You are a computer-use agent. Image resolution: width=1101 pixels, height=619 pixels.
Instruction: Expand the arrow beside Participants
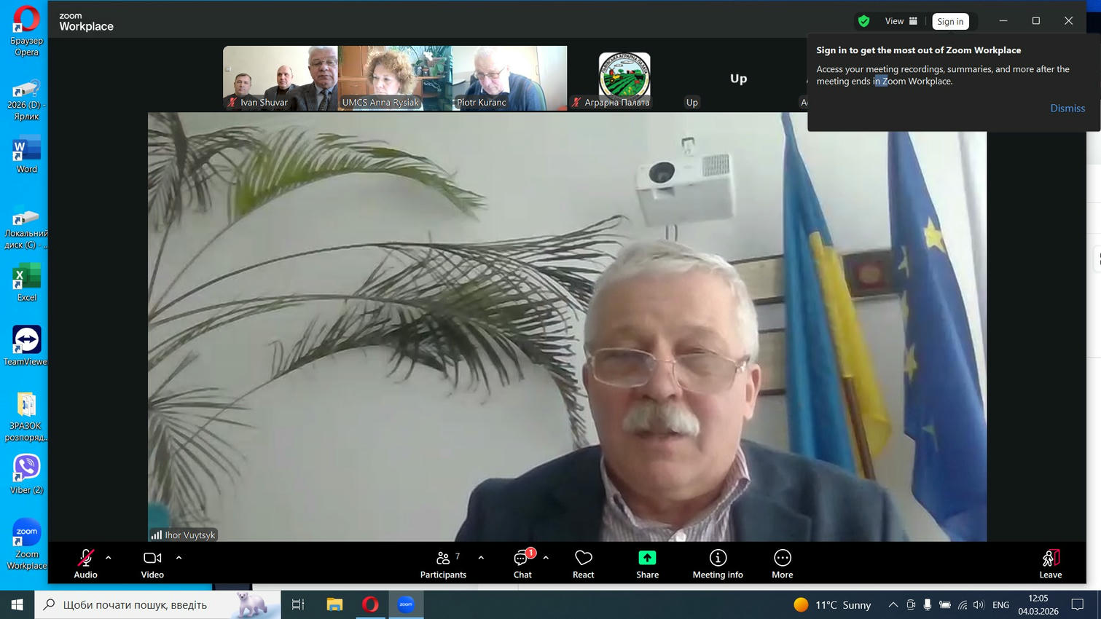click(x=481, y=558)
